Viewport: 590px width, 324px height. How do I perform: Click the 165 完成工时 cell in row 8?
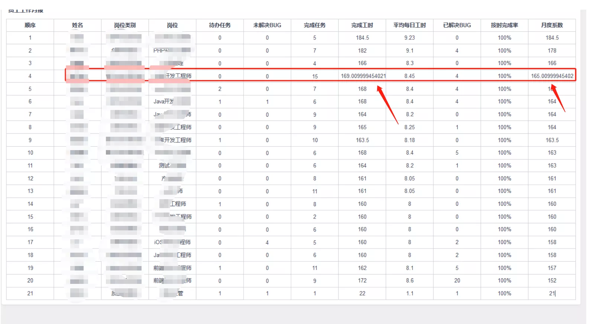[362, 127]
